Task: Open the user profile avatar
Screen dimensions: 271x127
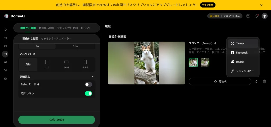Action: coord(264,16)
